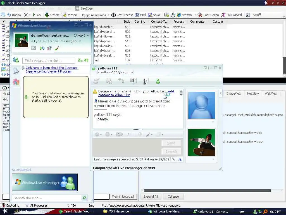The width and height of the screenshot is (286, 215).
Task: Open the Keep: All sessions dropdown
Action: (x=96, y=15)
